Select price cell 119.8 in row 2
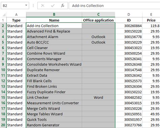This screenshot has height=128, width=160. 151,26
